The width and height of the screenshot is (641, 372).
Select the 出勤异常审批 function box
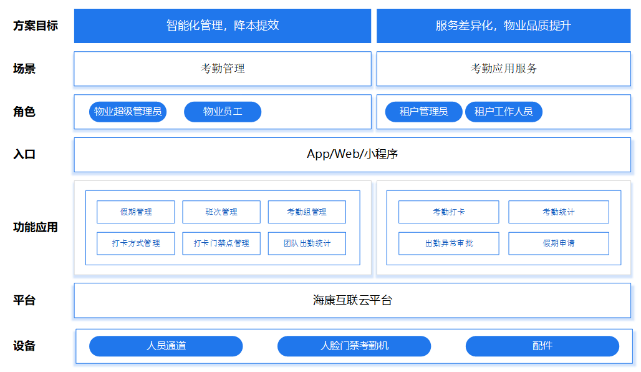coord(448,243)
